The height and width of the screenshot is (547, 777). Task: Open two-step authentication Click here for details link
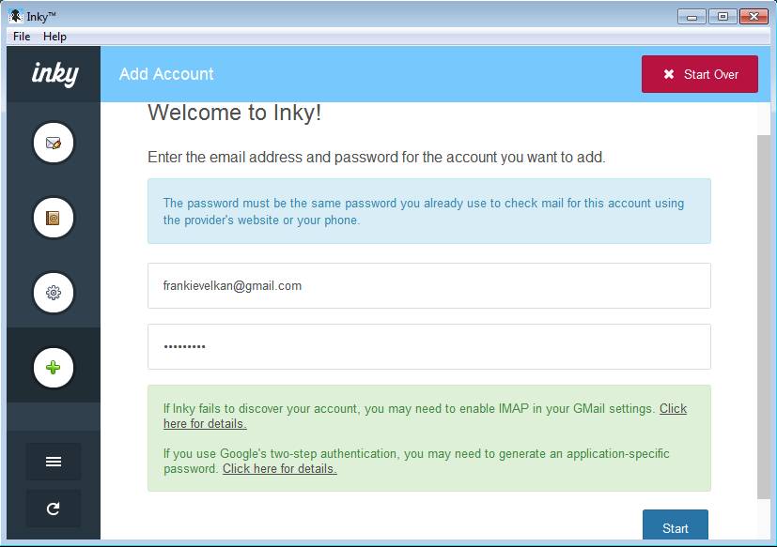pos(279,469)
